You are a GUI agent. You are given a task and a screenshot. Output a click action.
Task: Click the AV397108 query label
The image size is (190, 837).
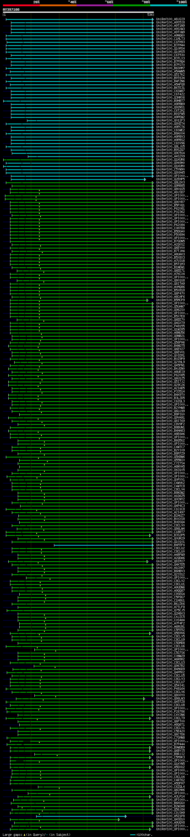coord(11,10)
